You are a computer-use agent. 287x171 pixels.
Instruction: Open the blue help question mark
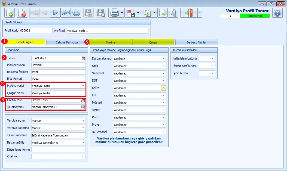coord(277,13)
